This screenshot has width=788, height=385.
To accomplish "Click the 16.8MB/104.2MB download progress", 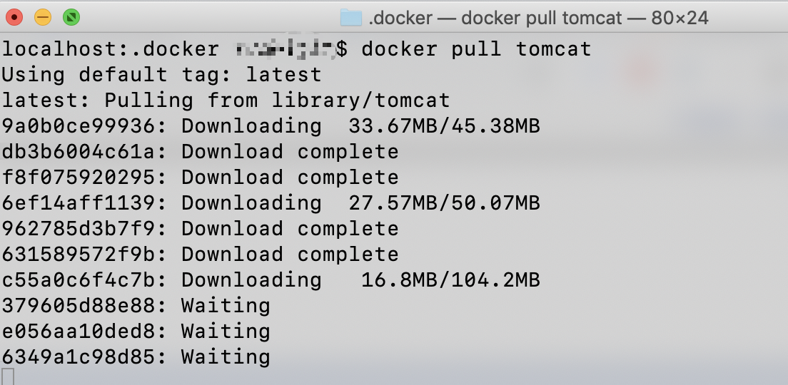I will coord(450,280).
